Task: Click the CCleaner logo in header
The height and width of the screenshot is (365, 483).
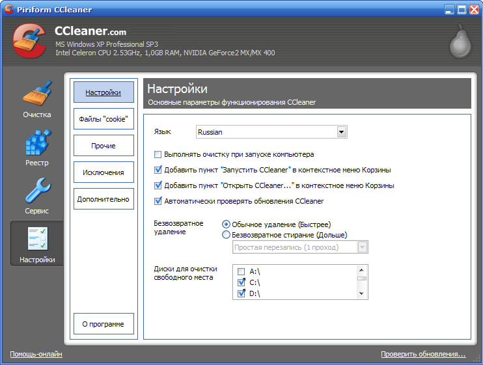Action: 29,40
